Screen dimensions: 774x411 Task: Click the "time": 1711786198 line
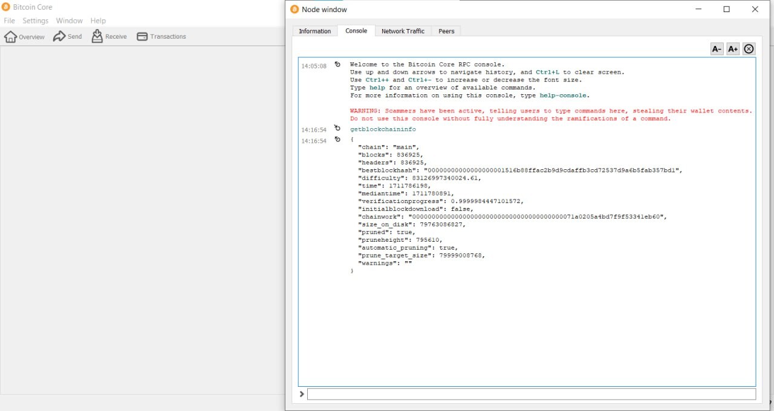point(394,186)
